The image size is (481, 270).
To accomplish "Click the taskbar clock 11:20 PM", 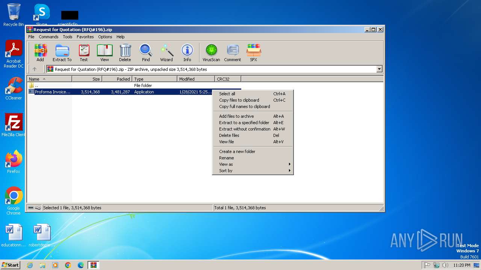I will pos(461,265).
